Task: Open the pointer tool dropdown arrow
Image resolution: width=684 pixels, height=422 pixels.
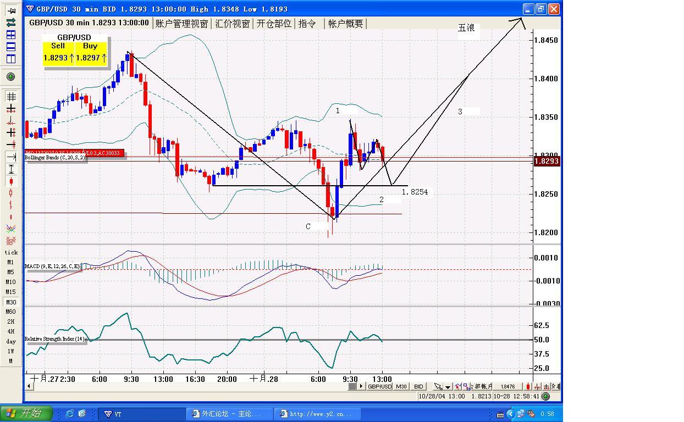Action: (448, 387)
